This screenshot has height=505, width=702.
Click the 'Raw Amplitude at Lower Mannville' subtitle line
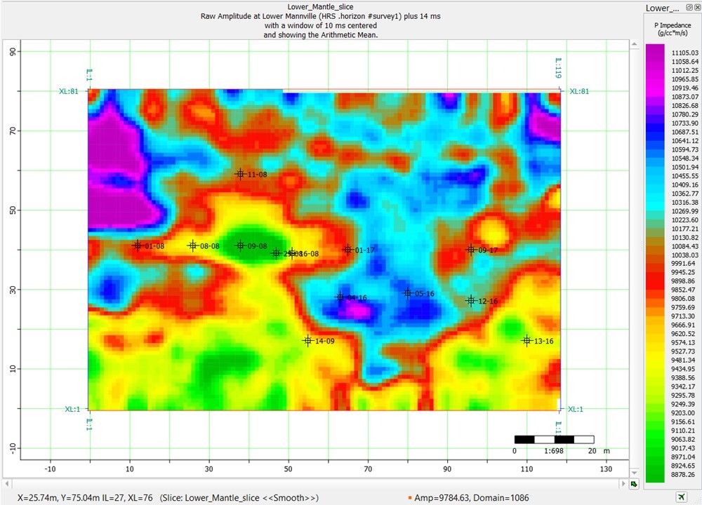[320, 16]
